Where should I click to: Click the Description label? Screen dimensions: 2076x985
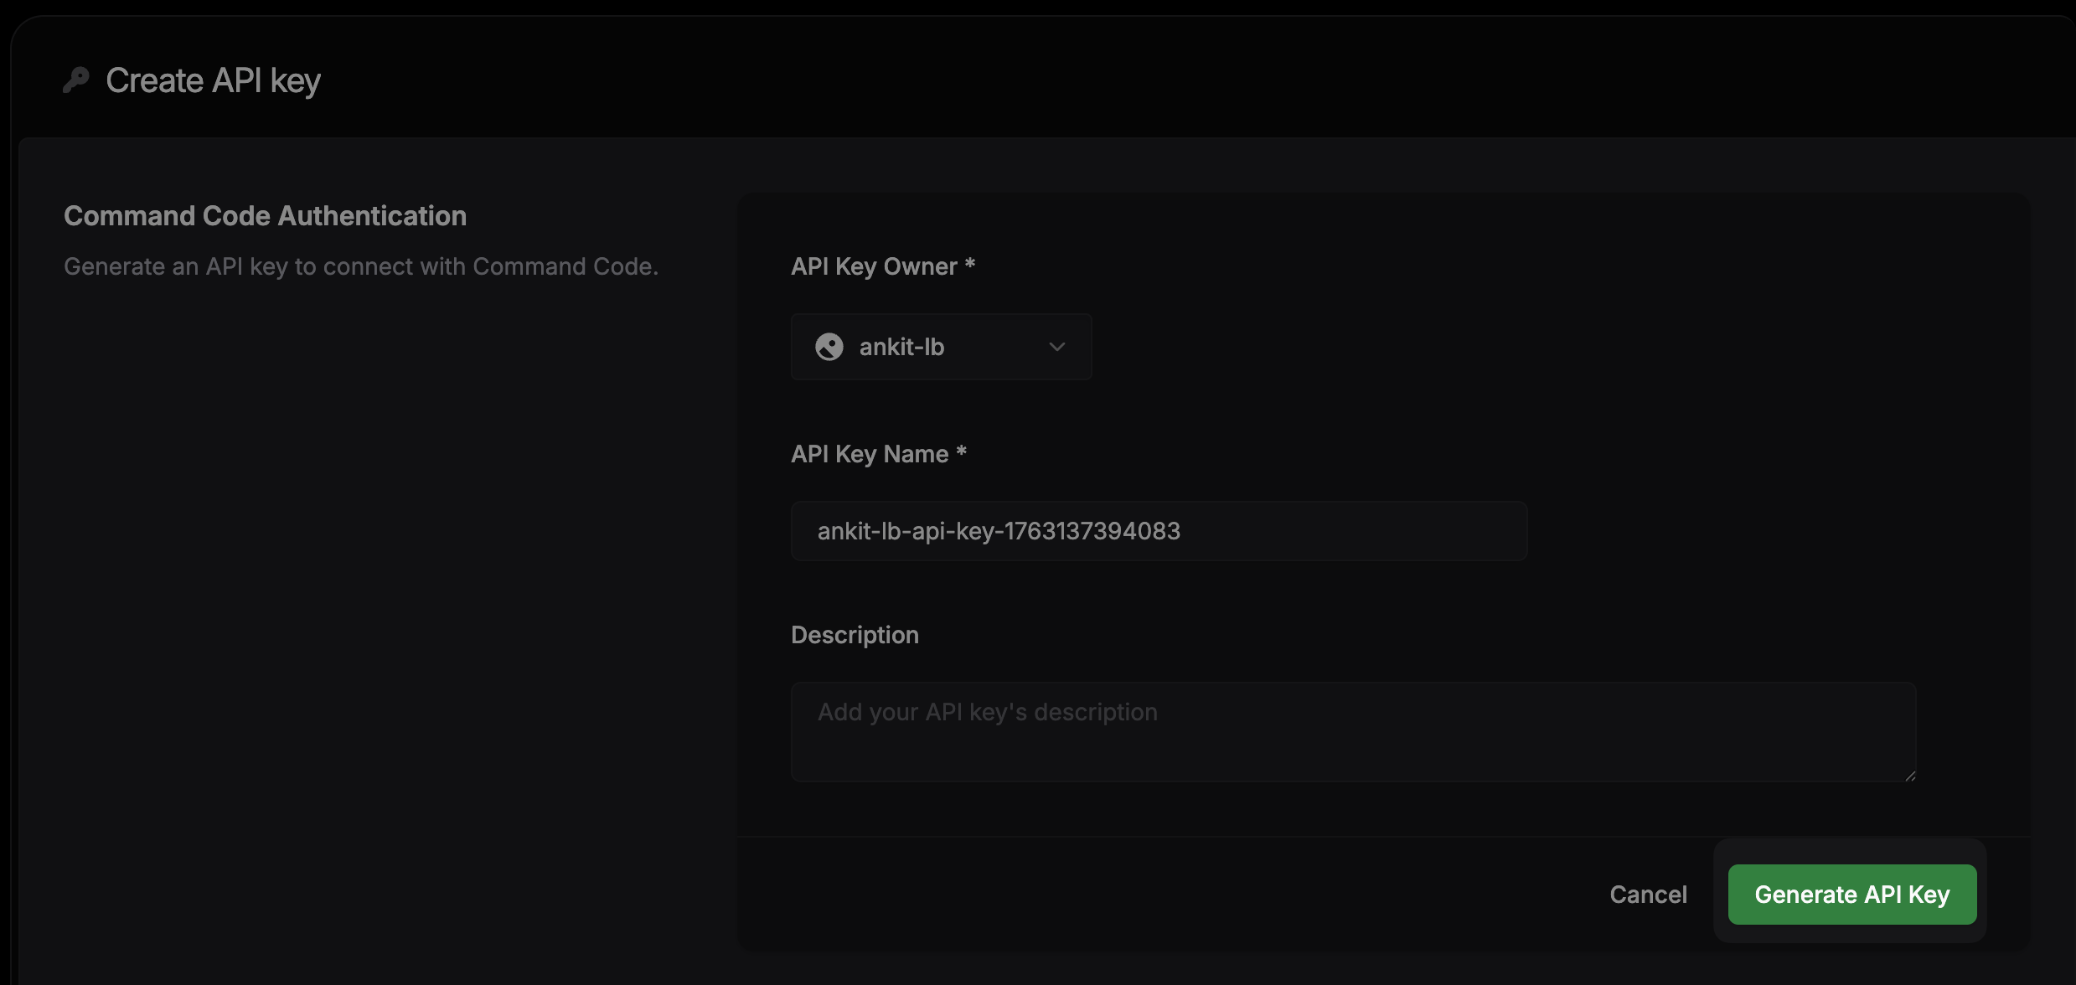pos(855,634)
